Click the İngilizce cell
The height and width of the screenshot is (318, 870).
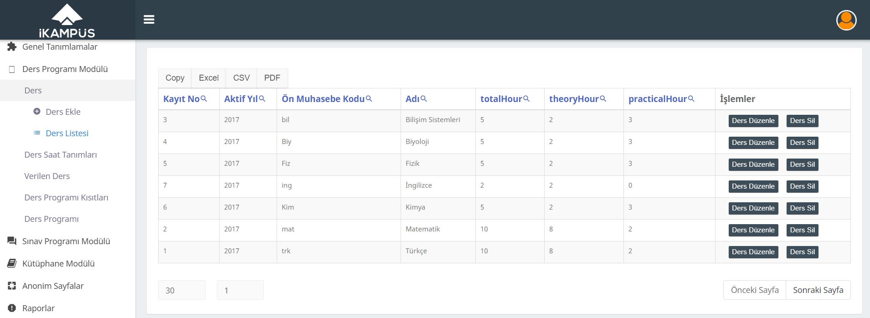(438, 186)
